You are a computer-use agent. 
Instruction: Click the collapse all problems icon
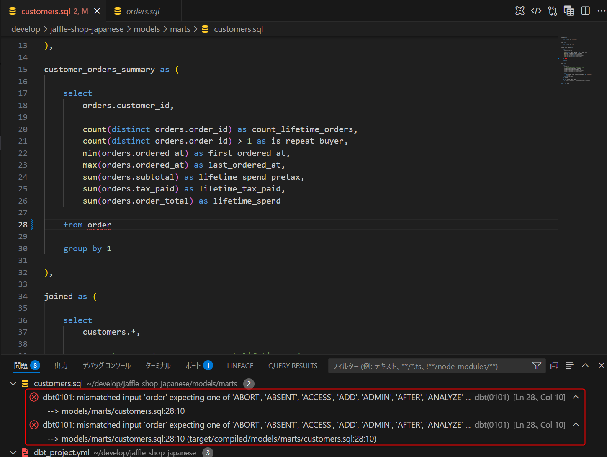tap(554, 366)
